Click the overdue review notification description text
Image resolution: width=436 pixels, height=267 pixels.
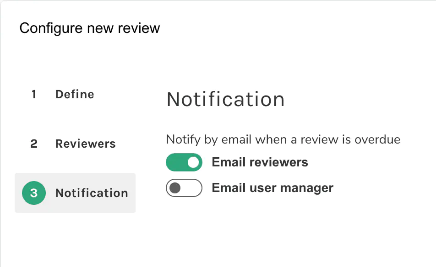tap(284, 139)
